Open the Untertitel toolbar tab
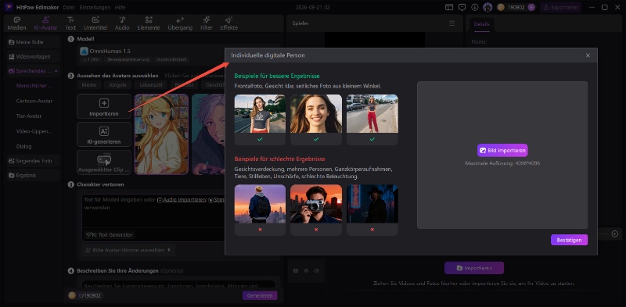 [95, 23]
